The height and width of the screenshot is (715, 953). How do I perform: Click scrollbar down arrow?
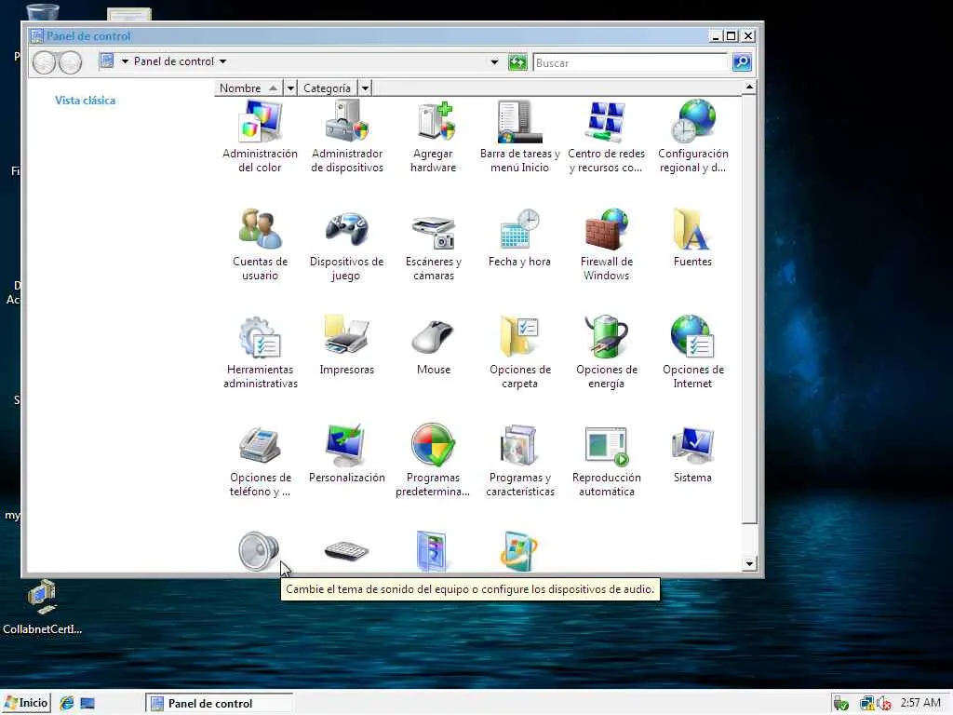(749, 563)
